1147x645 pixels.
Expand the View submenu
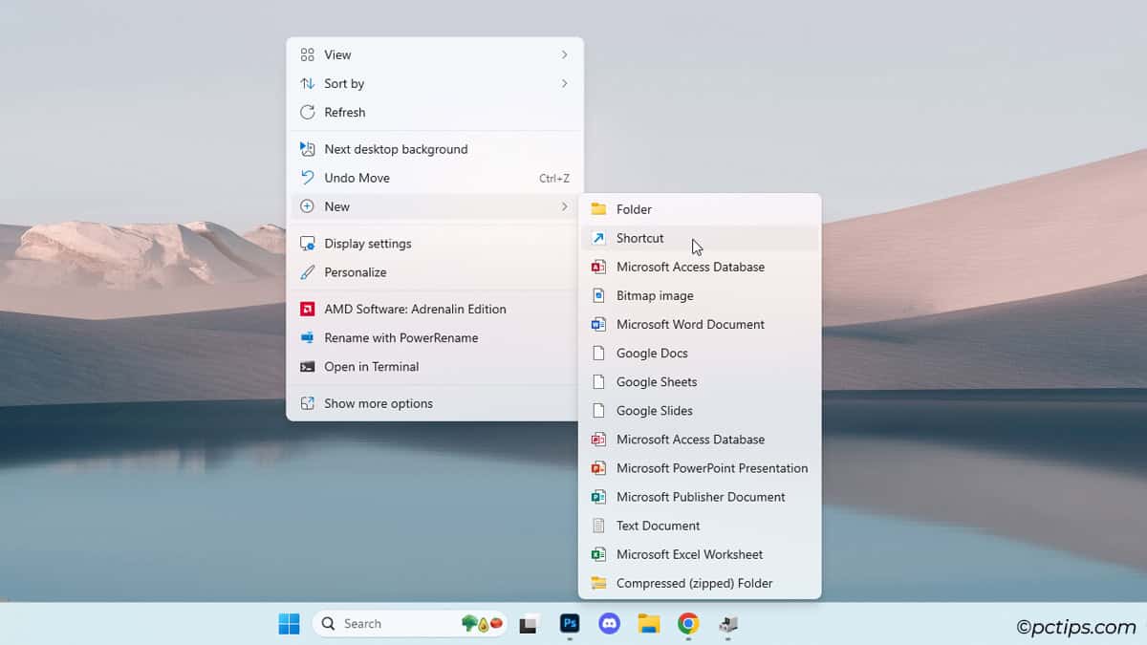coord(435,55)
